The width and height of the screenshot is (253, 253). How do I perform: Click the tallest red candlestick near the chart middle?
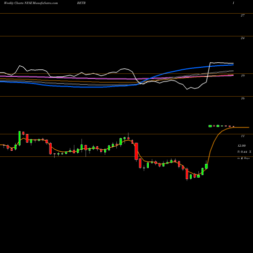tap(136, 151)
